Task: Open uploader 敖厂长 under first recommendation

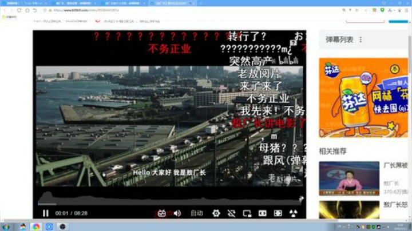Action: [x=391, y=183]
